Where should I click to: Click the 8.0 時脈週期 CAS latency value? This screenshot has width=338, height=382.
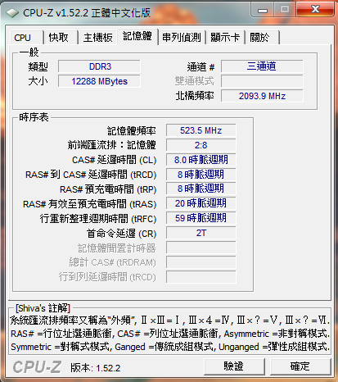coord(201,160)
